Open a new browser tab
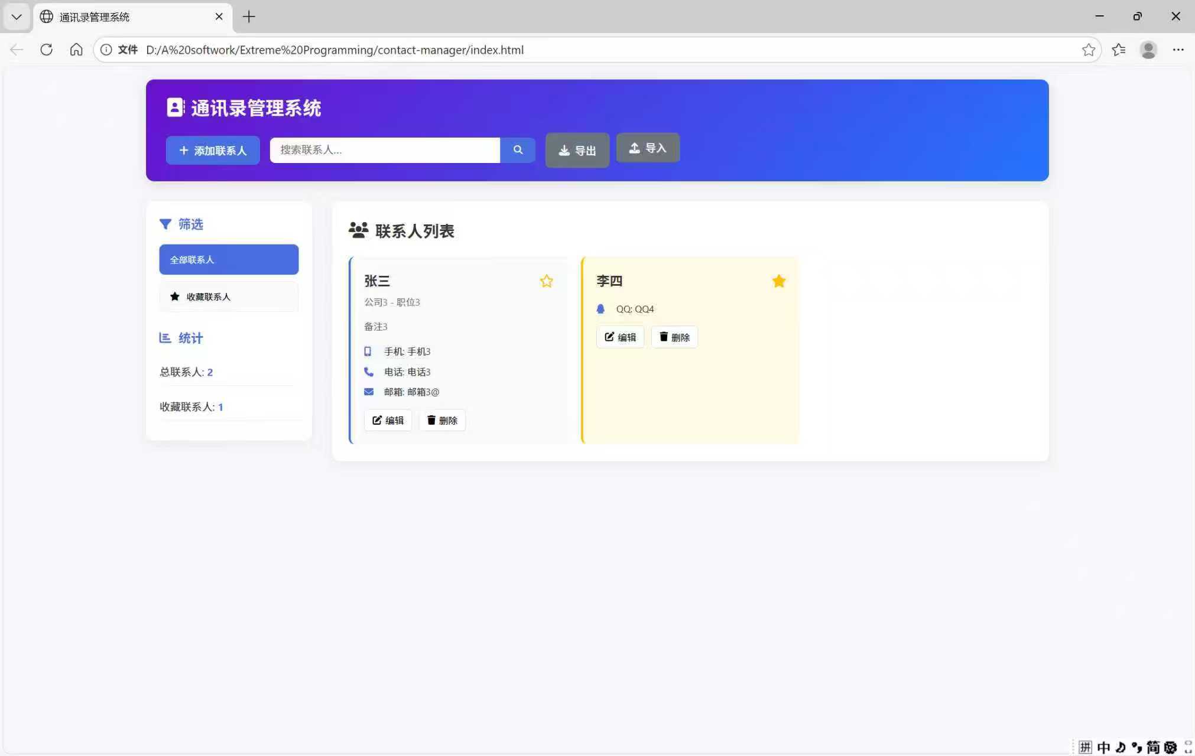This screenshot has height=756, width=1195. coord(249,17)
